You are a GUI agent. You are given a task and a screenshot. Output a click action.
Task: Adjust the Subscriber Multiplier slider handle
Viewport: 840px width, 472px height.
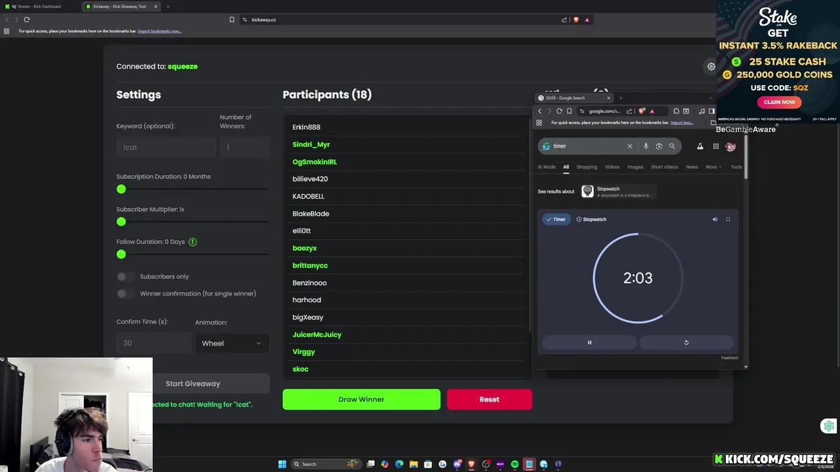click(x=121, y=222)
